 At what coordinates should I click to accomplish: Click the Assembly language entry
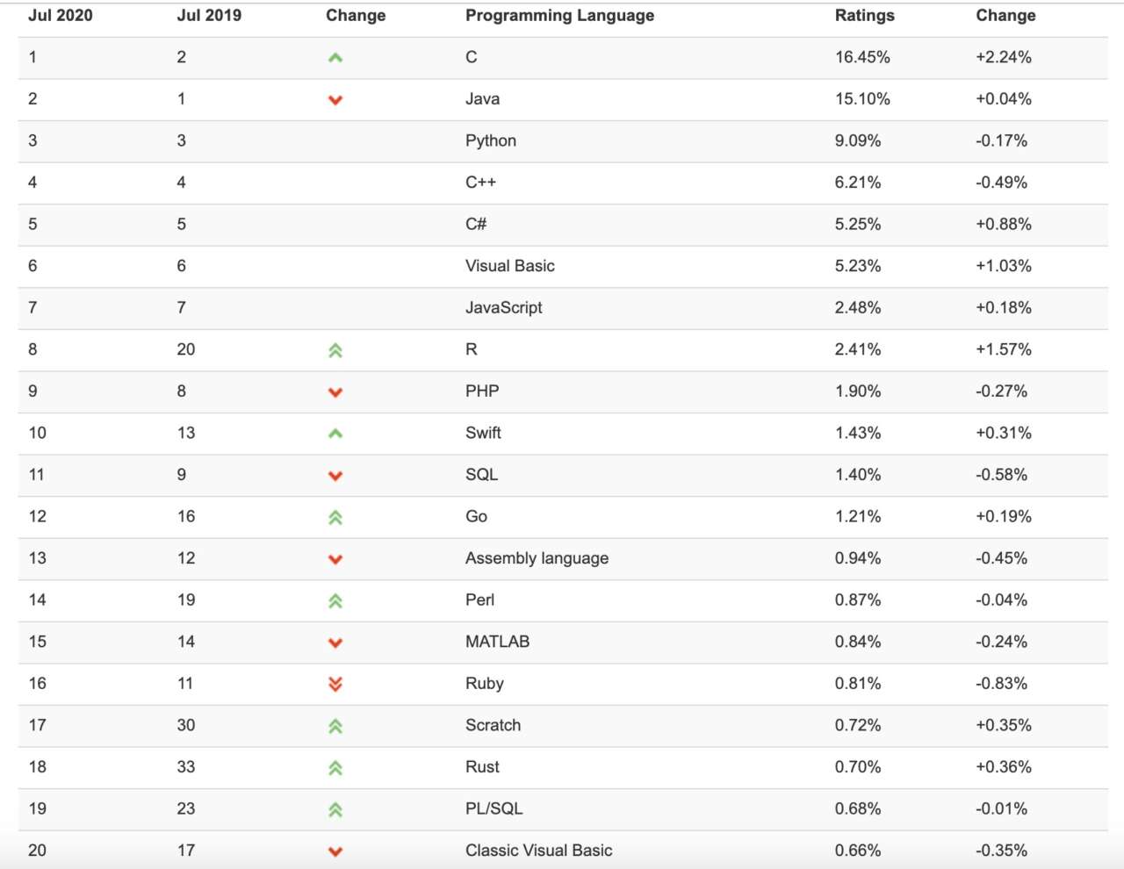pos(537,558)
